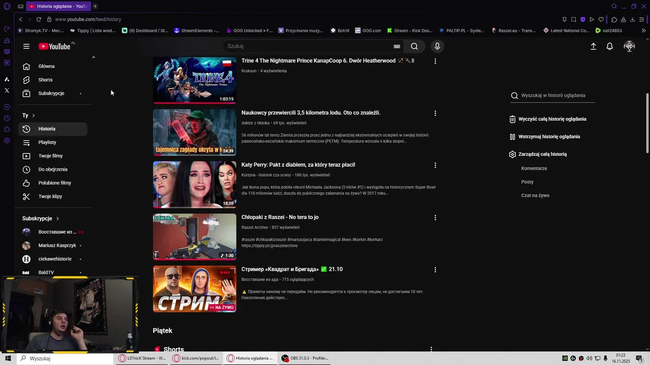Click the browser address bar URL
Viewport: 650px width, 365px height.
point(88,19)
